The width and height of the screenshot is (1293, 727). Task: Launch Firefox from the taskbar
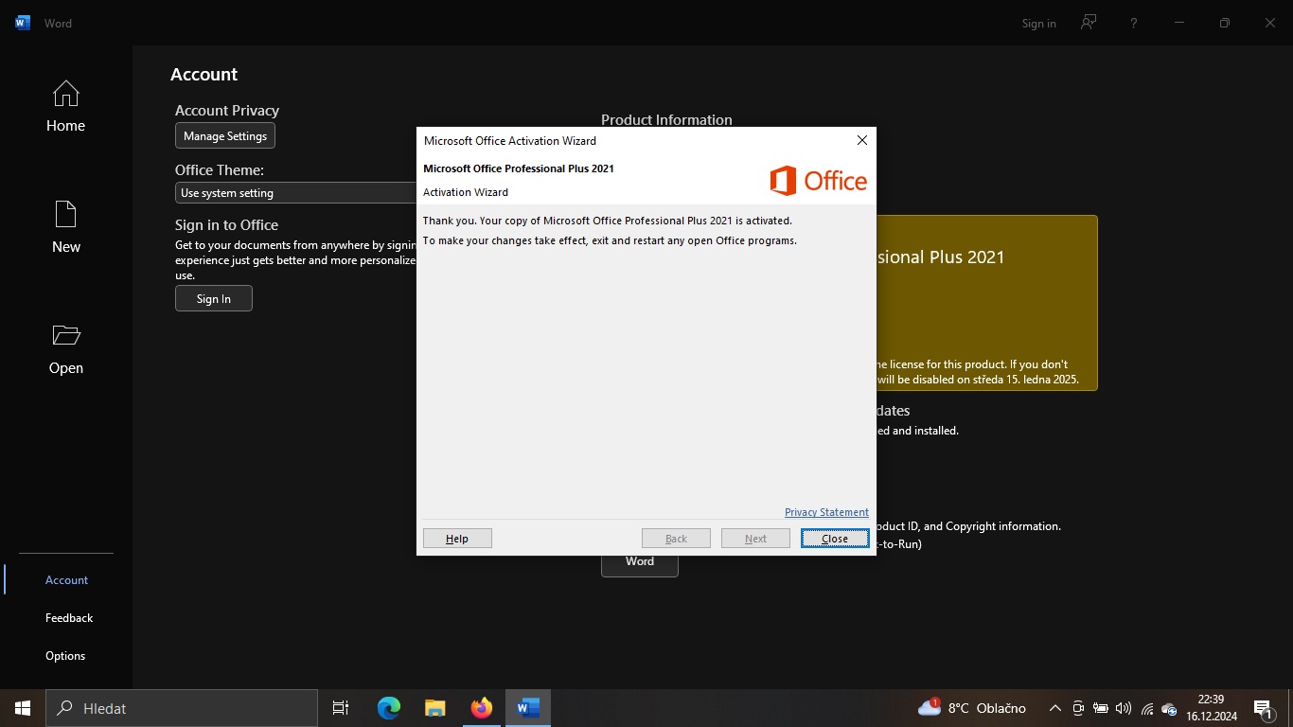click(x=481, y=708)
